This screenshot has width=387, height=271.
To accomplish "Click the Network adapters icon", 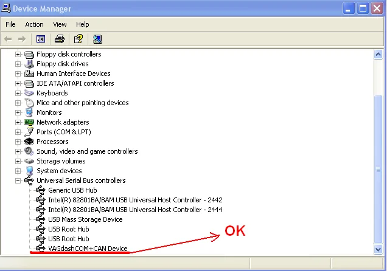I will pyautogui.click(x=29, y=122).
